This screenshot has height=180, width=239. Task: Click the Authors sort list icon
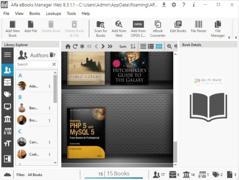point(52,55)
